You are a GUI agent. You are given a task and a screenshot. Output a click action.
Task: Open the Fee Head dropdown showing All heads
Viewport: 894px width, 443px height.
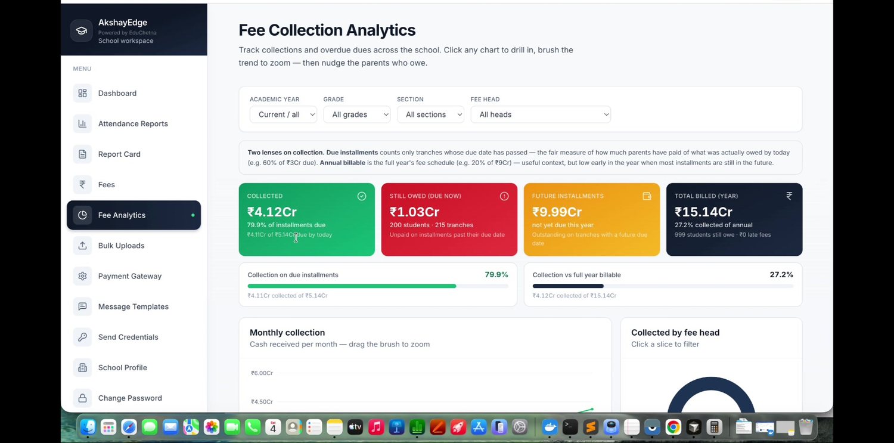pyautogui.click(x=541, y=114)
